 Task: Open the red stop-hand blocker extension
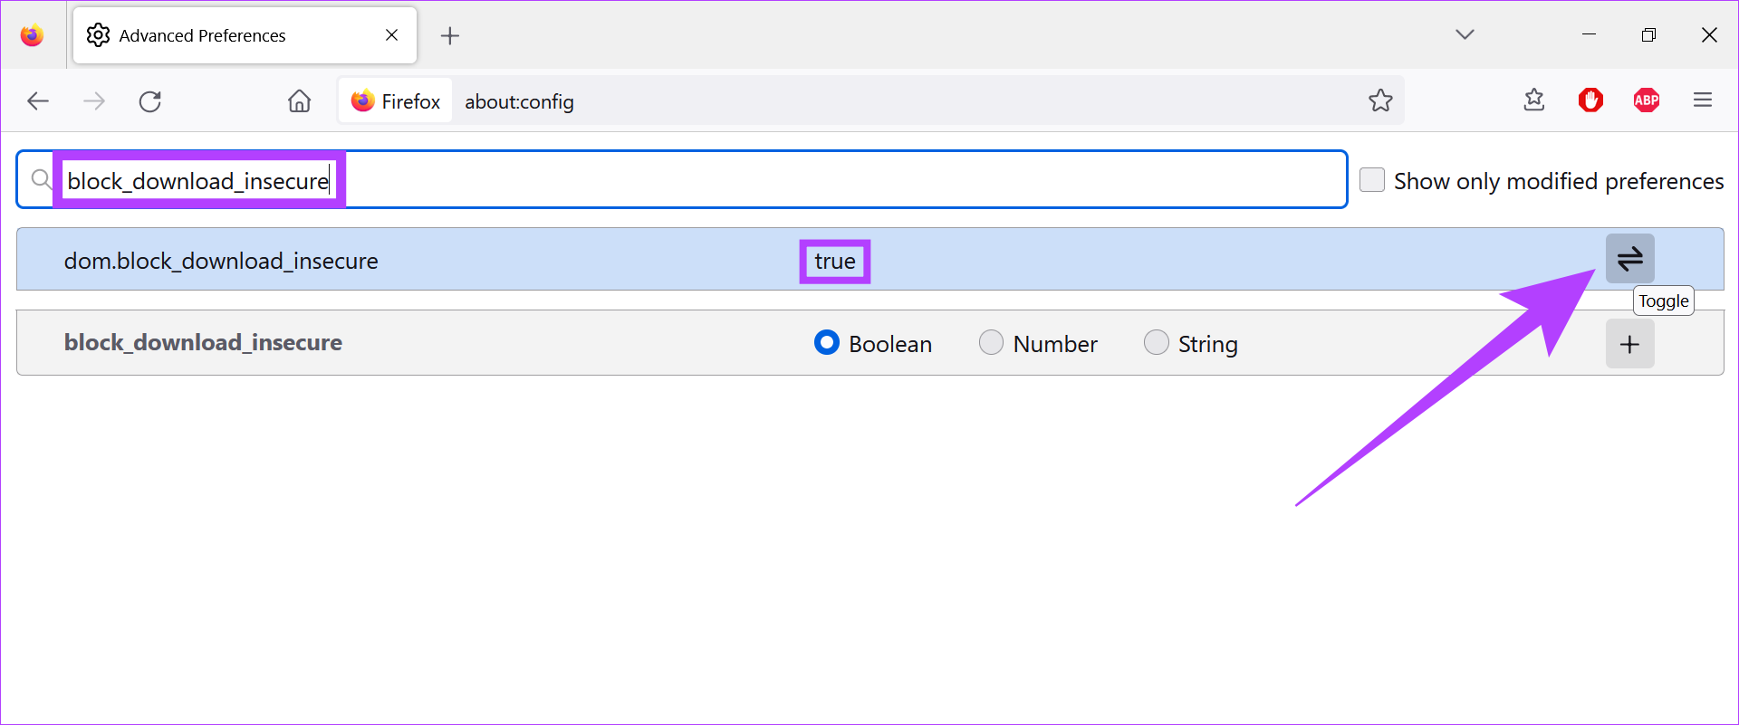[x=1590, y=100]
